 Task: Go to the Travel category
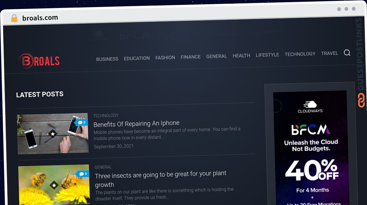click(330, 53)
